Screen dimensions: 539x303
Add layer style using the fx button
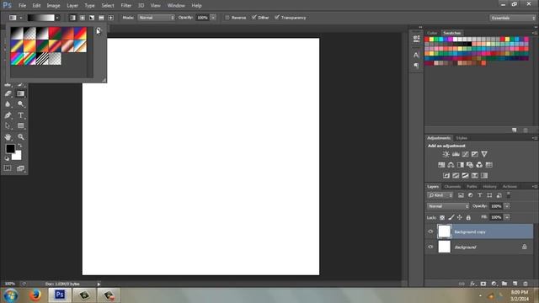coord(472,284)
